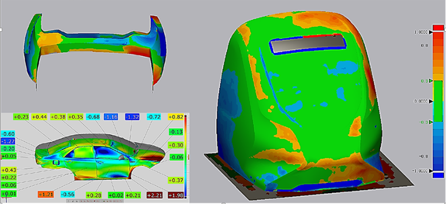Pick the blue under-limit swatch below color scale
Viewport: 446px width, 204px height.
click(x=438, y=175)
